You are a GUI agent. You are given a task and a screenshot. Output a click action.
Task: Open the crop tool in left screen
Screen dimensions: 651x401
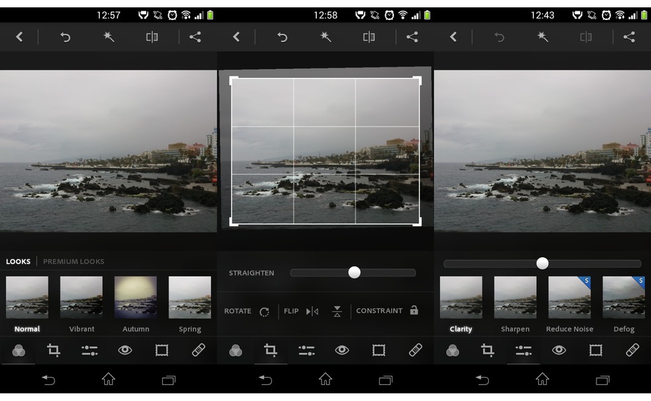pyautogui.click(x=54, y=350)
